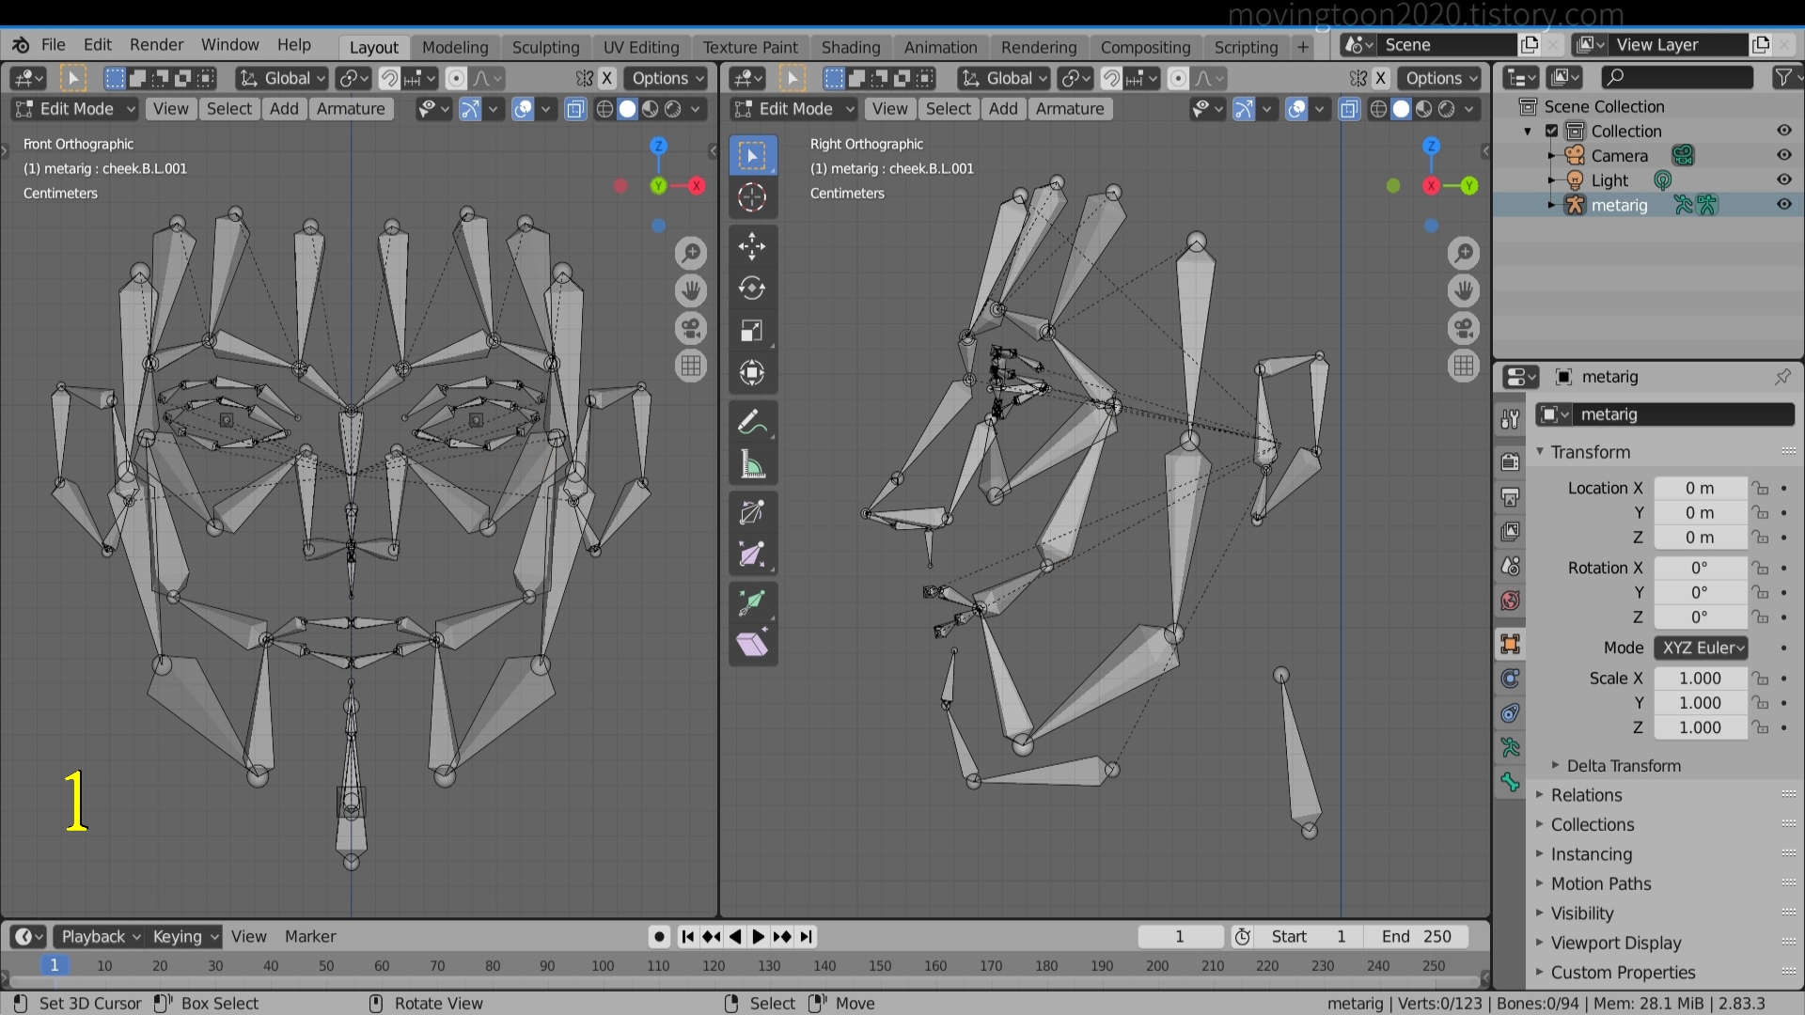Click Select menu in right viewport
The image size is (1805, 1015).
click(948, 109)
